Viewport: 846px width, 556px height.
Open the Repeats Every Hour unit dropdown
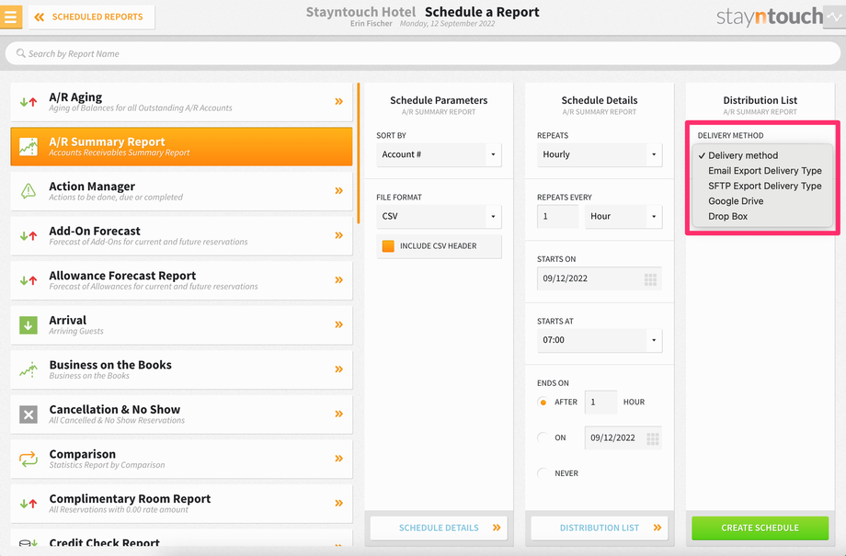click(623, 216)
